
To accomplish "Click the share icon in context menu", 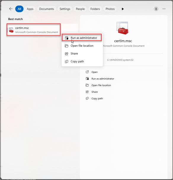I will pos(67,54).
